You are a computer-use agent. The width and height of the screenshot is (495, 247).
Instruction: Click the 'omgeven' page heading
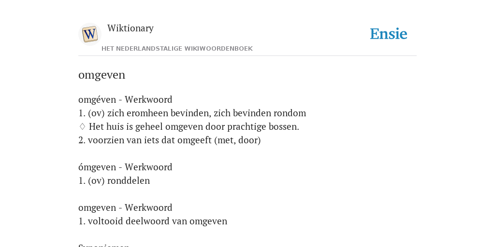point(102,75)
